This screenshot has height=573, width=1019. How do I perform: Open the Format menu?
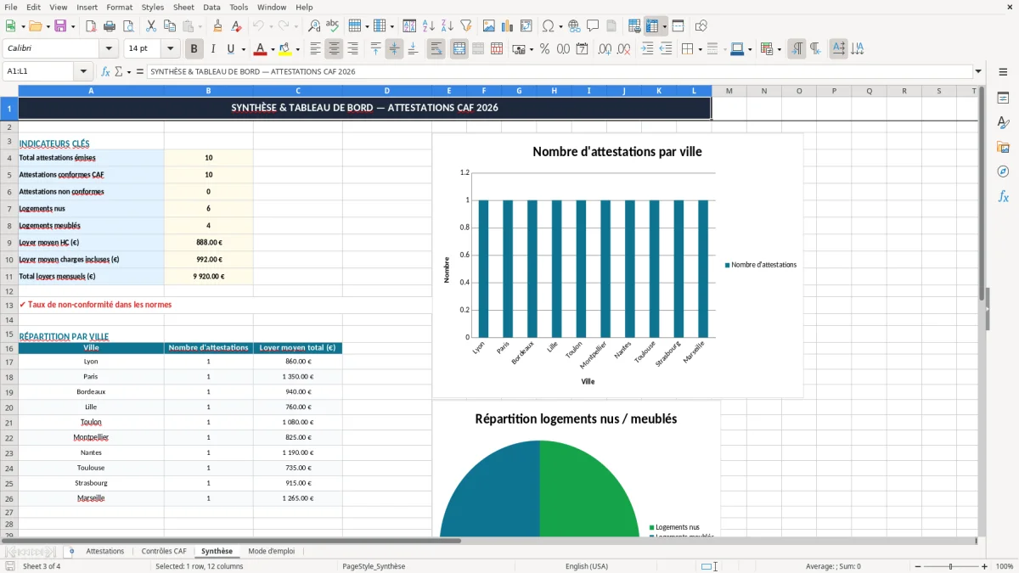[x=120, y=7]
